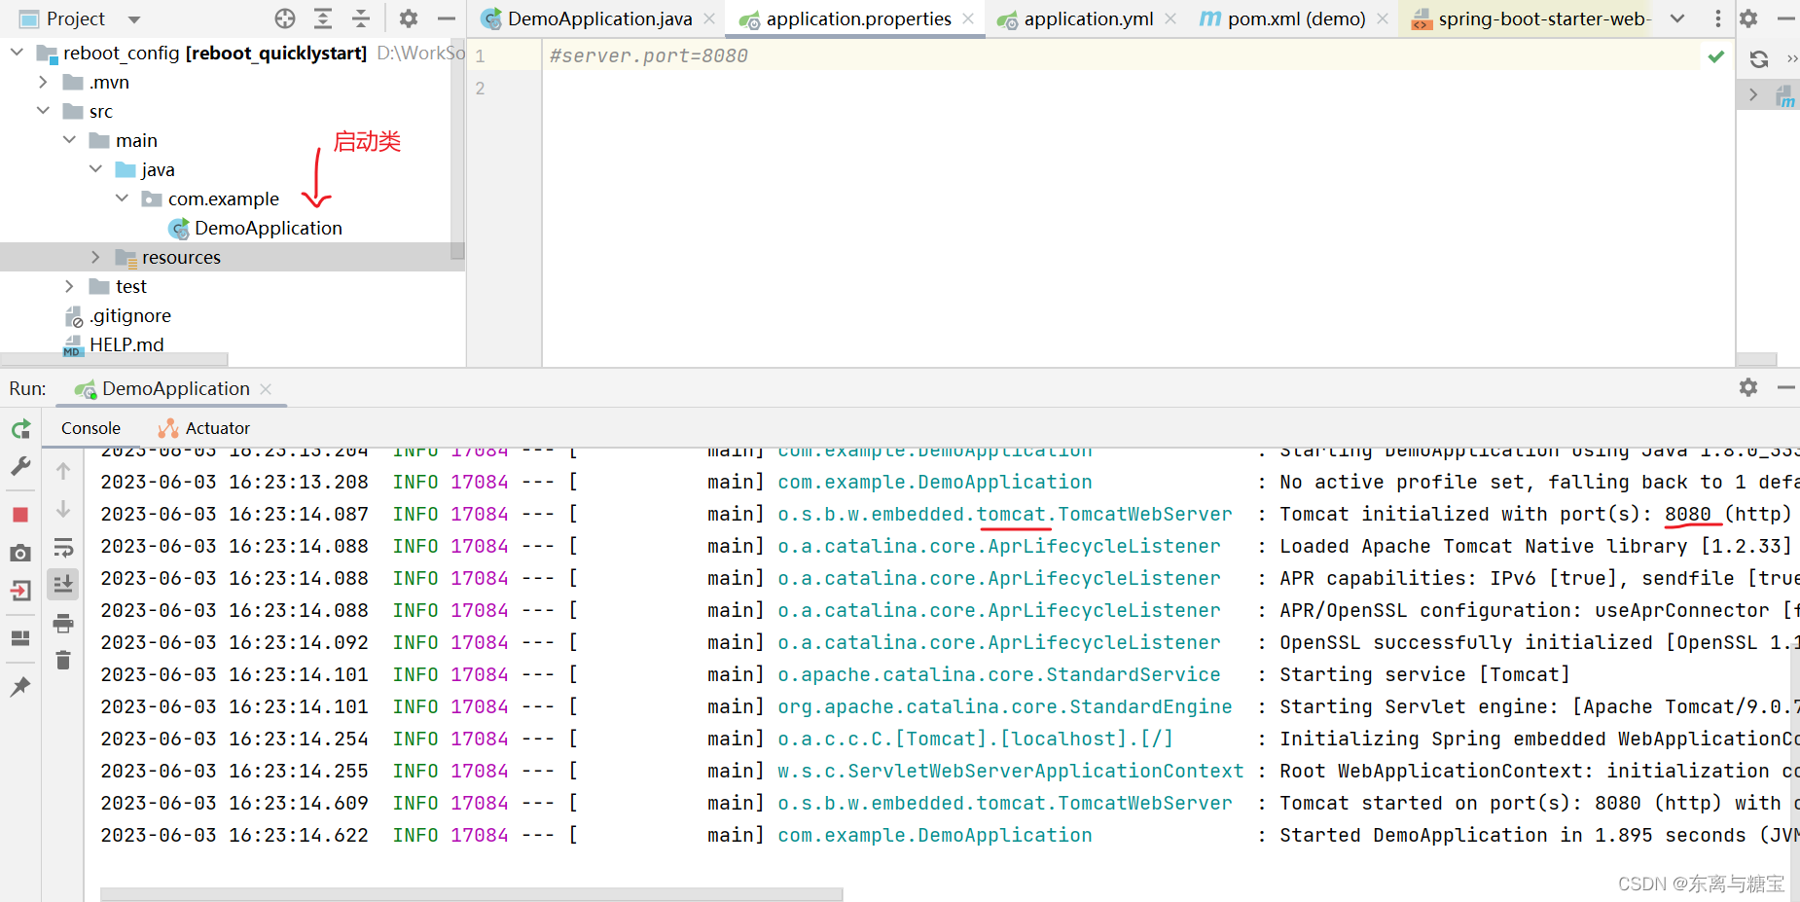Expand the test folder

tap(69, 286)
